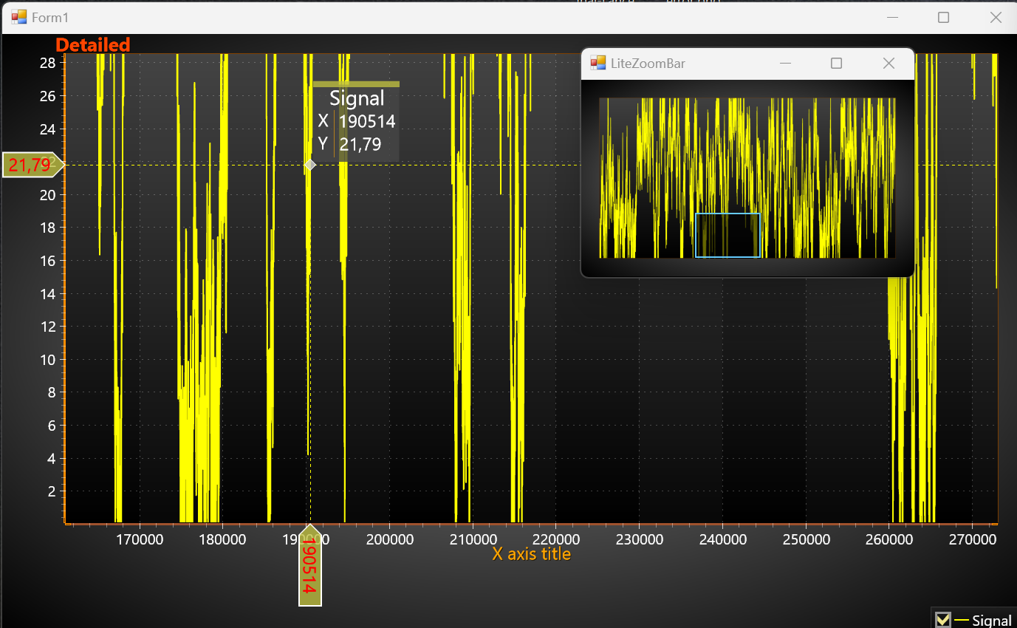Click the orange X axis title label
The width and height of the screenshot is (1017, 628).
(531, 553)
